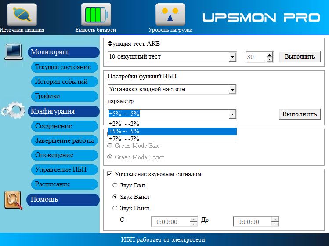
Task: Open Управление ИБП page
Action: 65,169
